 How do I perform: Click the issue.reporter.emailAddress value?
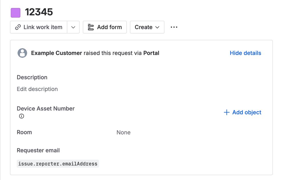pyautogui.click(x=58, y=164)
